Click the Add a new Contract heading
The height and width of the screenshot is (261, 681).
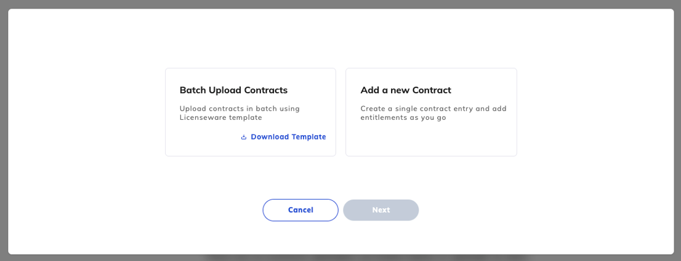[x=406, y=90]
